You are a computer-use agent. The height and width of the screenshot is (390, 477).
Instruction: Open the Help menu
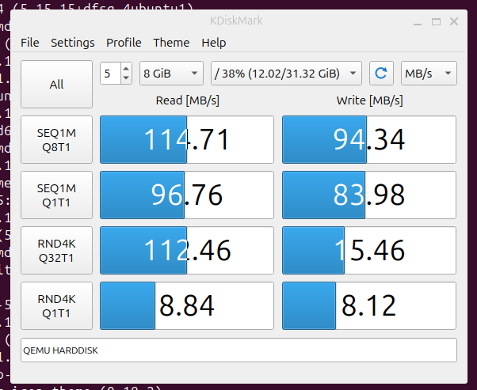[x=214, y=43]
